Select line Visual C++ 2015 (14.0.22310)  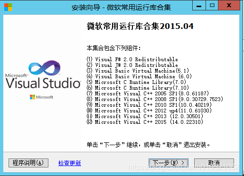click(145, 122)
